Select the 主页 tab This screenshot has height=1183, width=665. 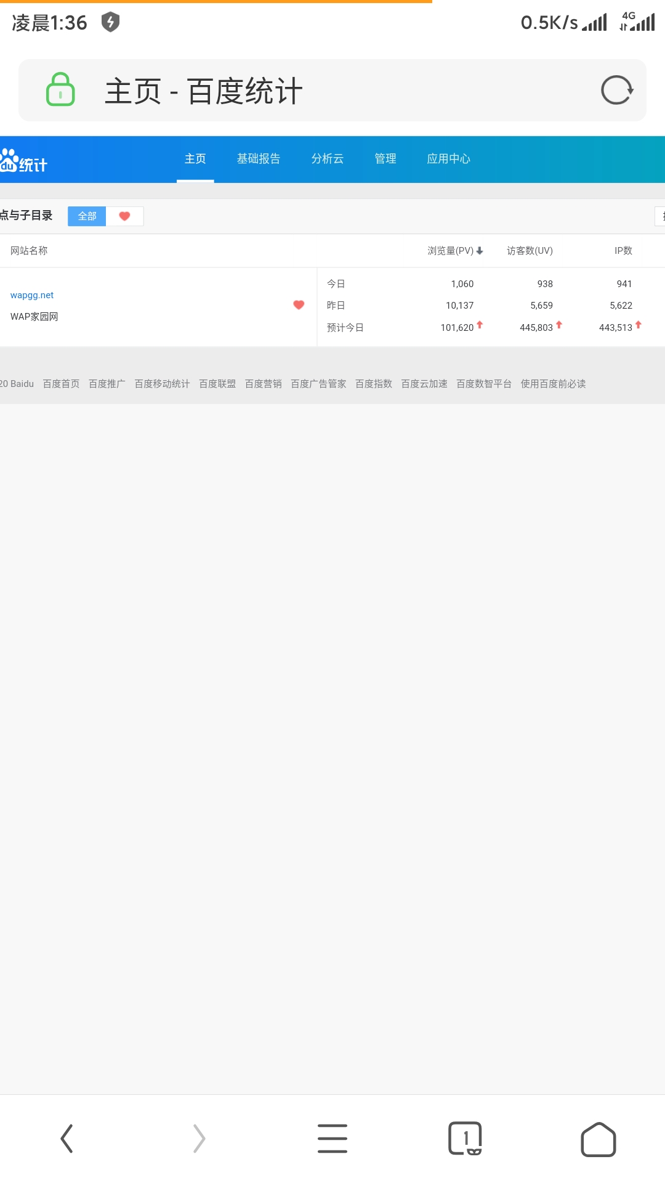click(195, 159)
